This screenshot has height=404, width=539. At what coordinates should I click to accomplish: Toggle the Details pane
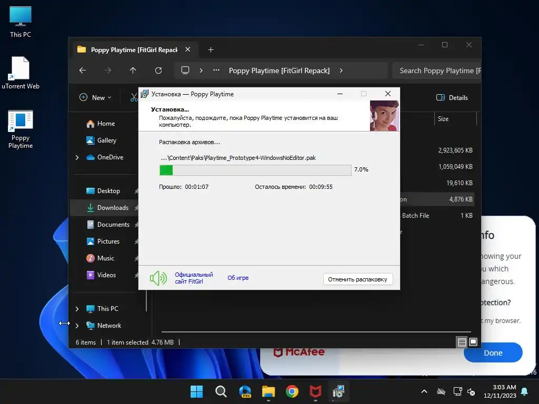point(452,97)
